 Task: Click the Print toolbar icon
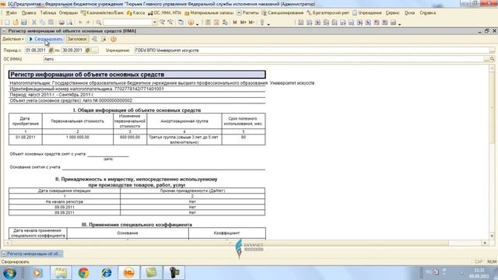point(61,23)
